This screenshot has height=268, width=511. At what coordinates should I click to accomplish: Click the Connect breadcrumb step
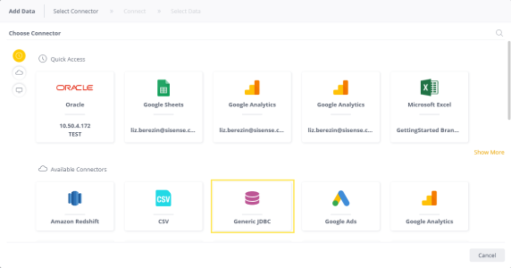(135, 11)
